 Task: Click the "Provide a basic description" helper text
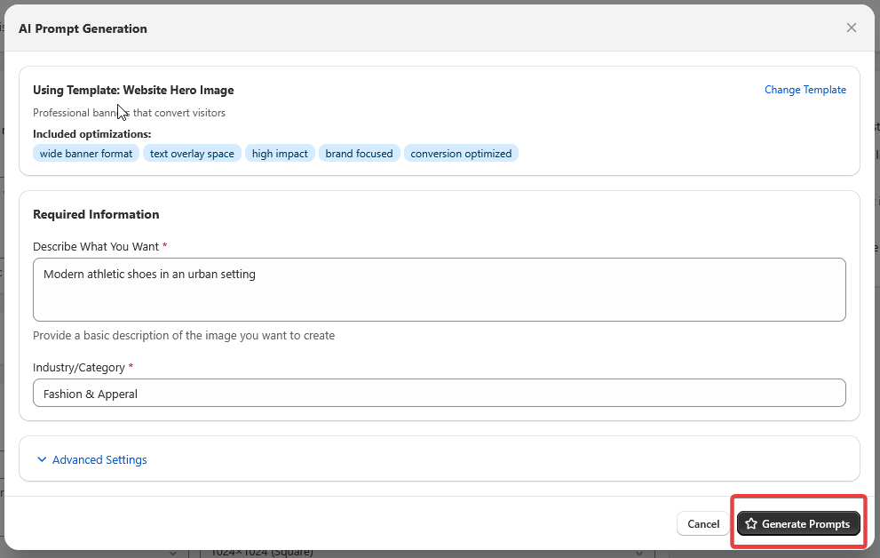tap(184, 336)
